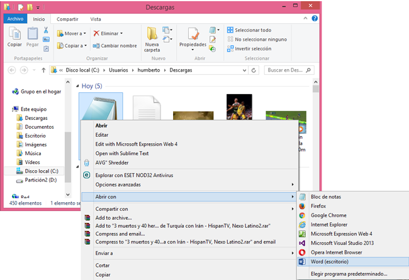
Task: Open the Eliminar dropdown arrow
Action: (x=121, y=33)
